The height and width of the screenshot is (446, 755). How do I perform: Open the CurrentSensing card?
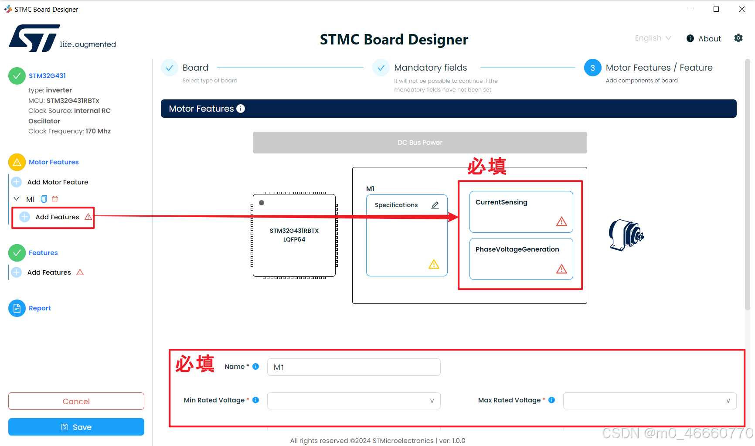521,212
